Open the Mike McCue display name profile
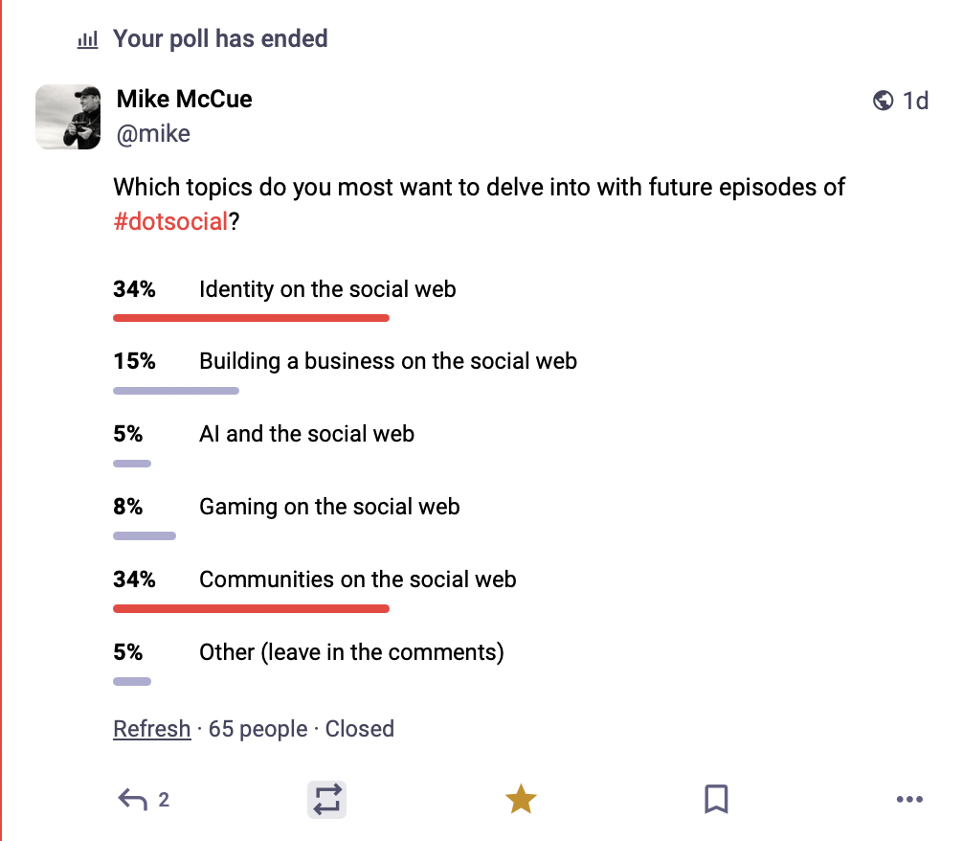963x841 pixels. click(x=184, y=99)
